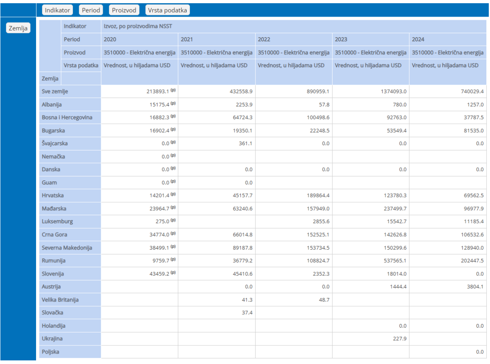This screenshot has width=490, height=364.
Task: Click the Poljska row label
Action: [x=51, y=352]
